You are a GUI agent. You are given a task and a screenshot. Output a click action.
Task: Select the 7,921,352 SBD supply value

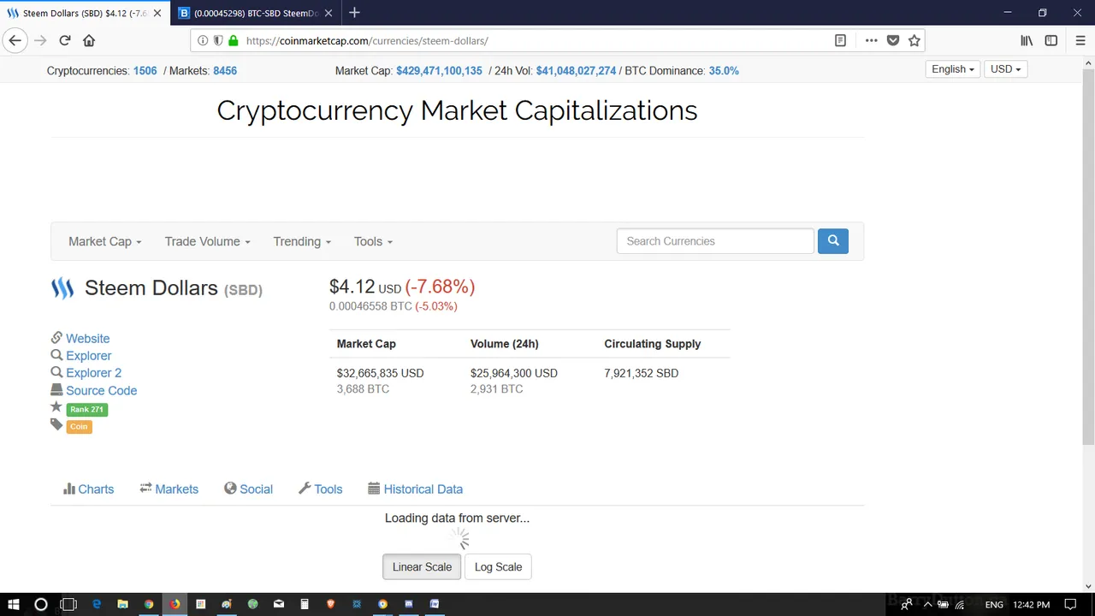click(641, 373)
